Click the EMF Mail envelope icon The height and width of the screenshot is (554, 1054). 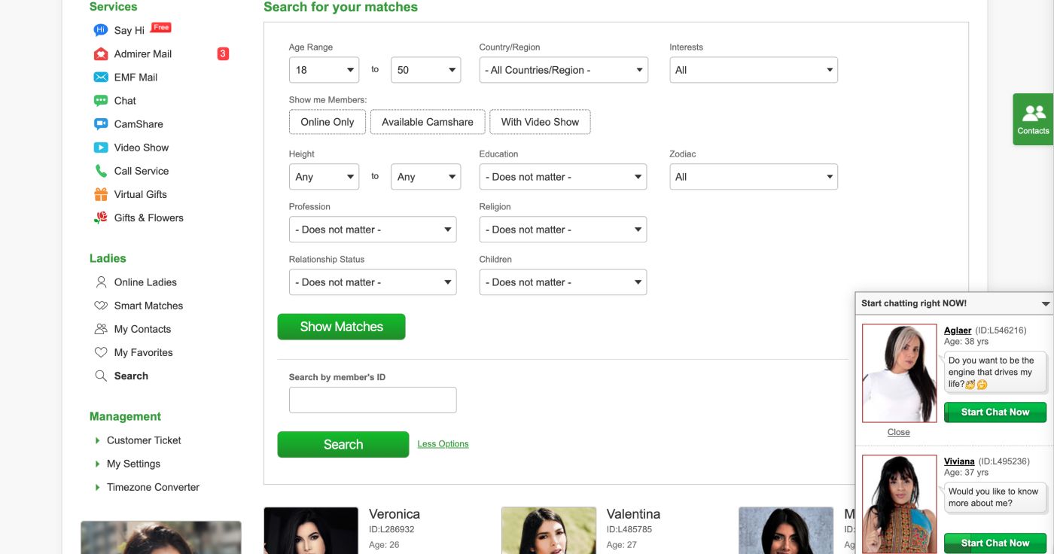[x=101, y=78]
